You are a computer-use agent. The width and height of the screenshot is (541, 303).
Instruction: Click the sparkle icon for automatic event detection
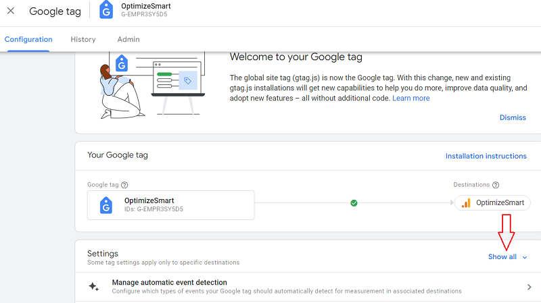coord(93,287)
